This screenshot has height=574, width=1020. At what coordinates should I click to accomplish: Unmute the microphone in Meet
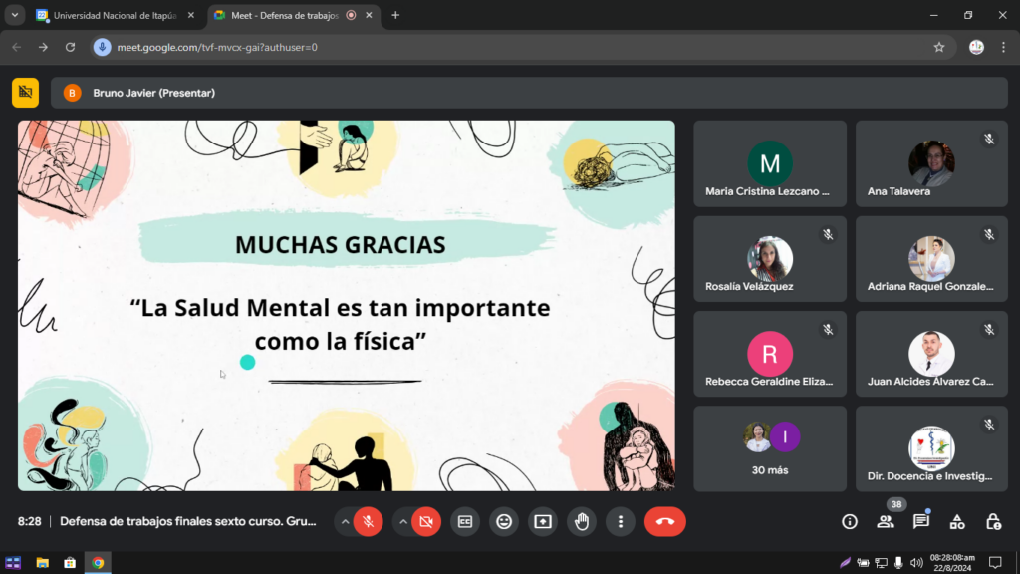368,521
